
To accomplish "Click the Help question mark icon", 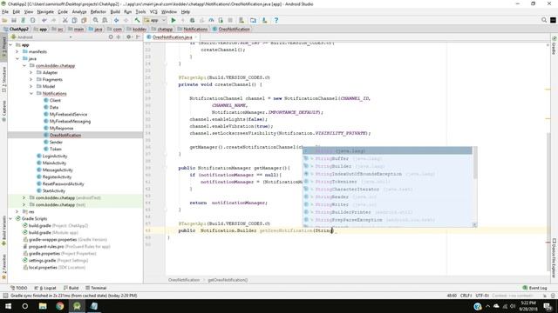I will pyautogui.click(x=276, y=20).
